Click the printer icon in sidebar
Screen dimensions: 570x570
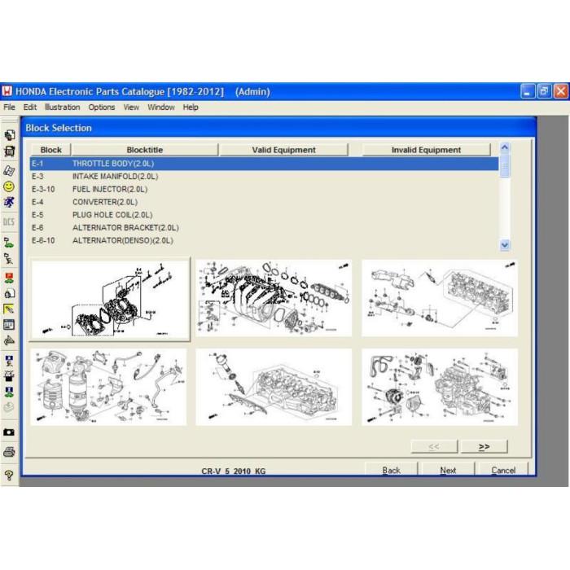pyautogui.click(x=9, y=452)
